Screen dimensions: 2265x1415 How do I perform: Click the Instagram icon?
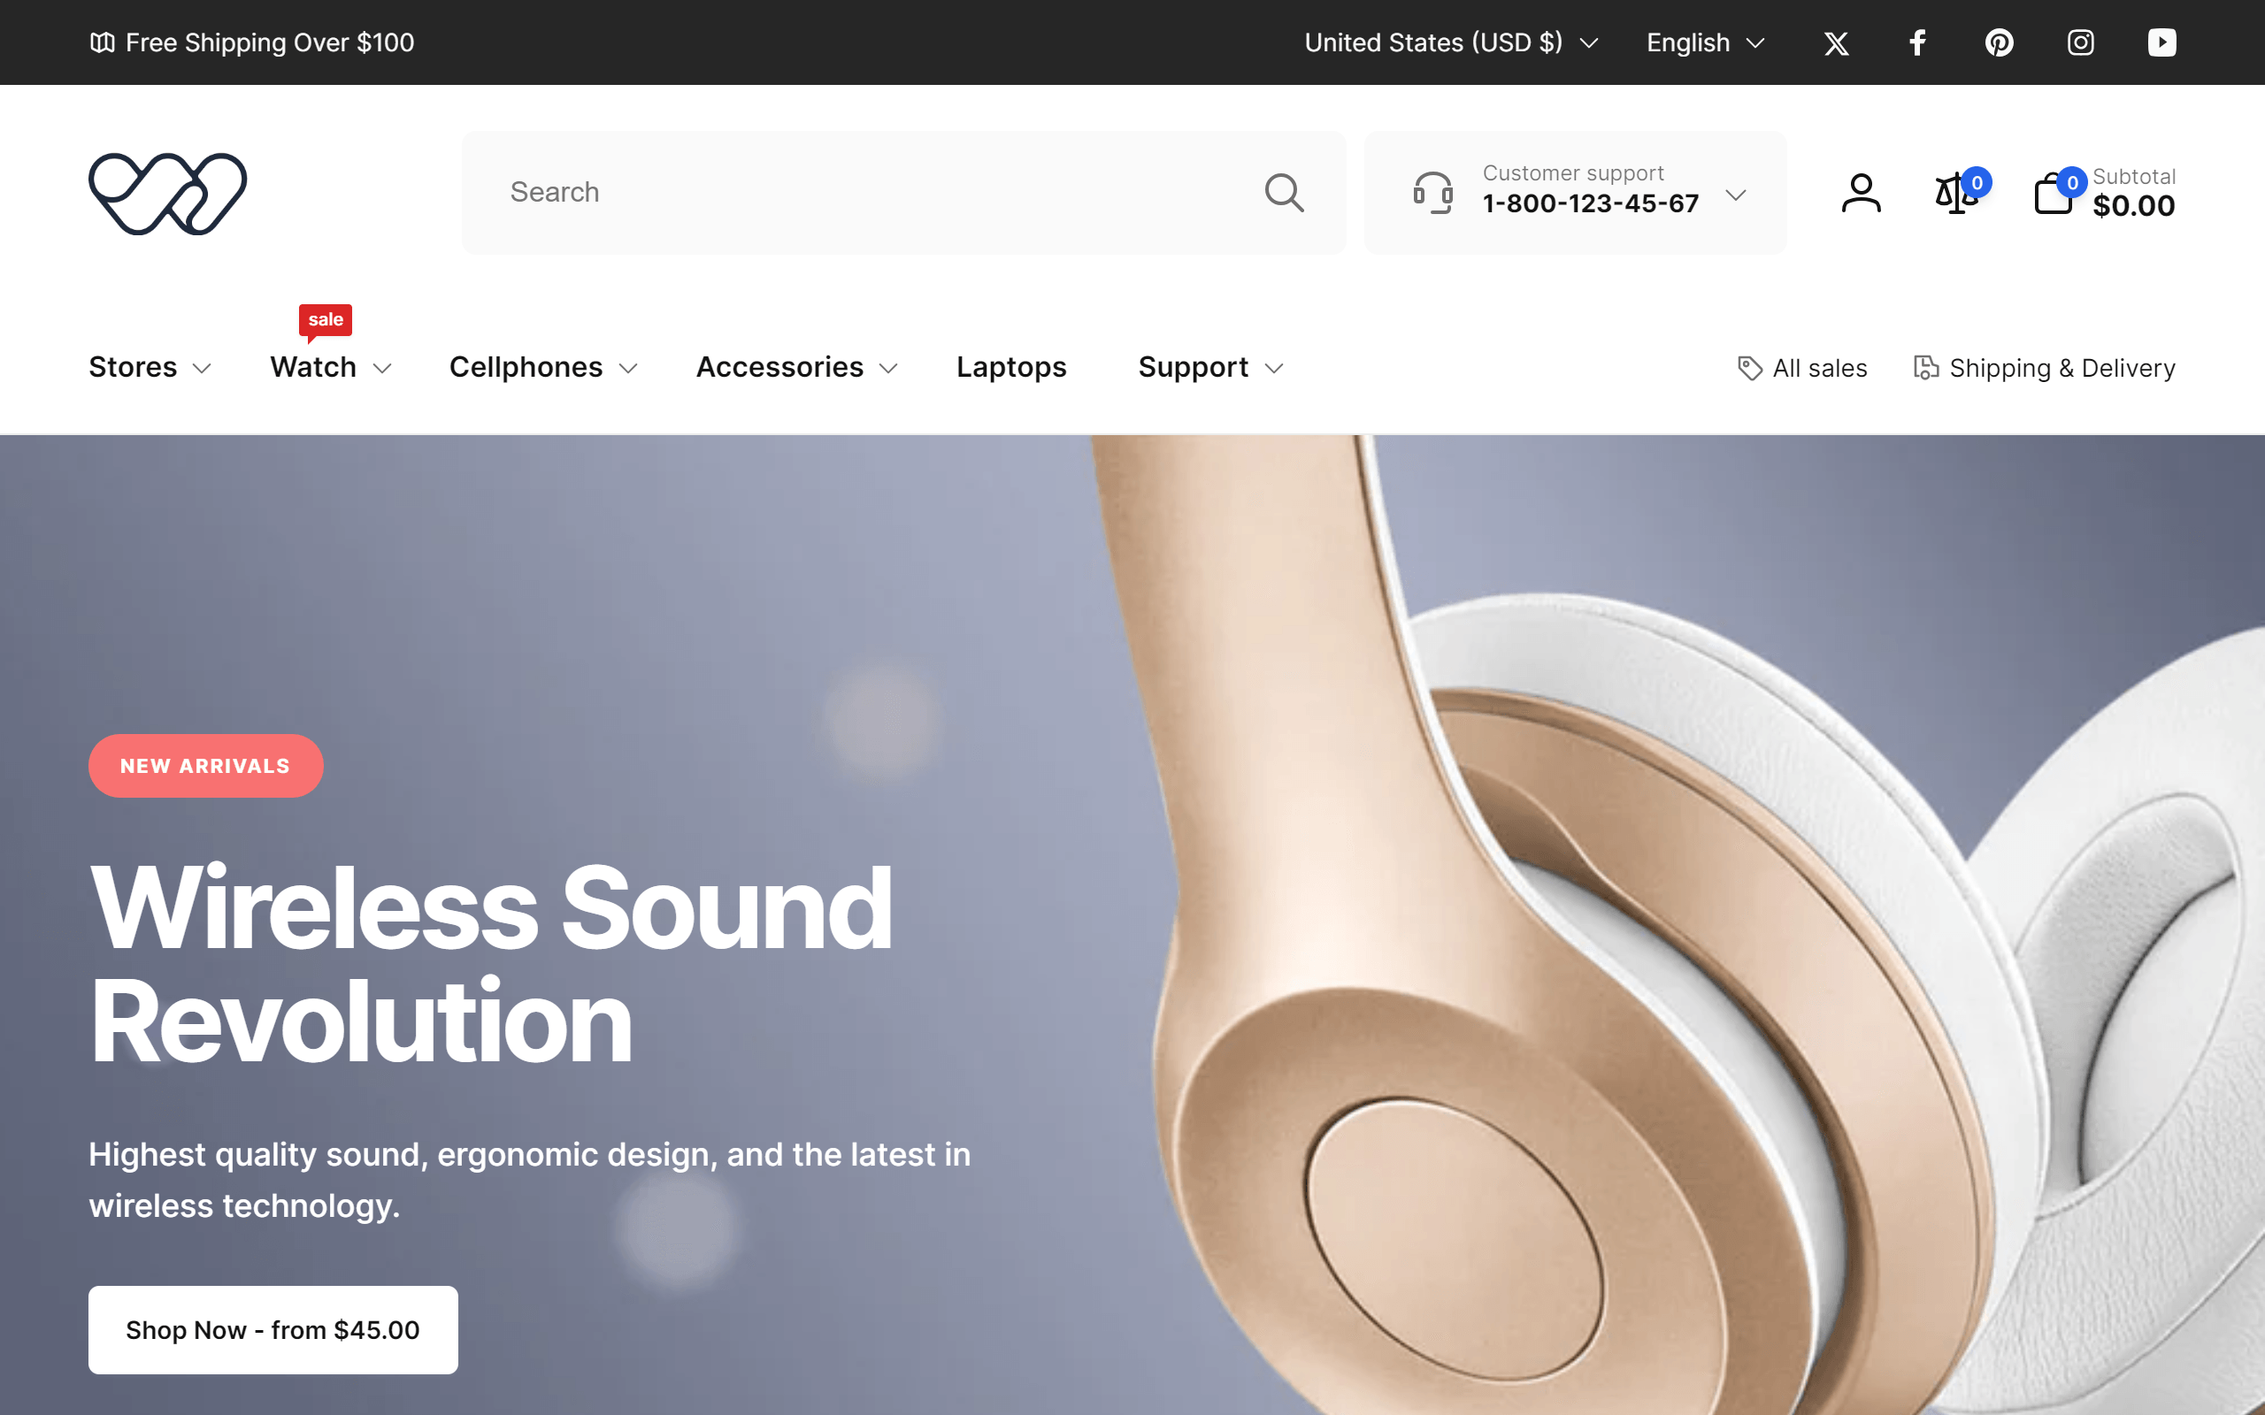coord(2080,43)
